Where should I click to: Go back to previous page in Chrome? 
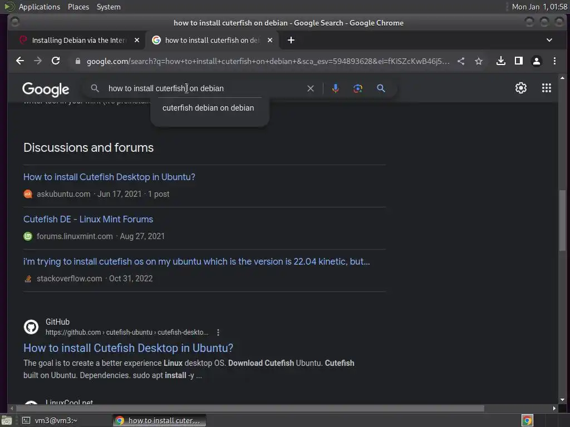(x=20, y=61)
